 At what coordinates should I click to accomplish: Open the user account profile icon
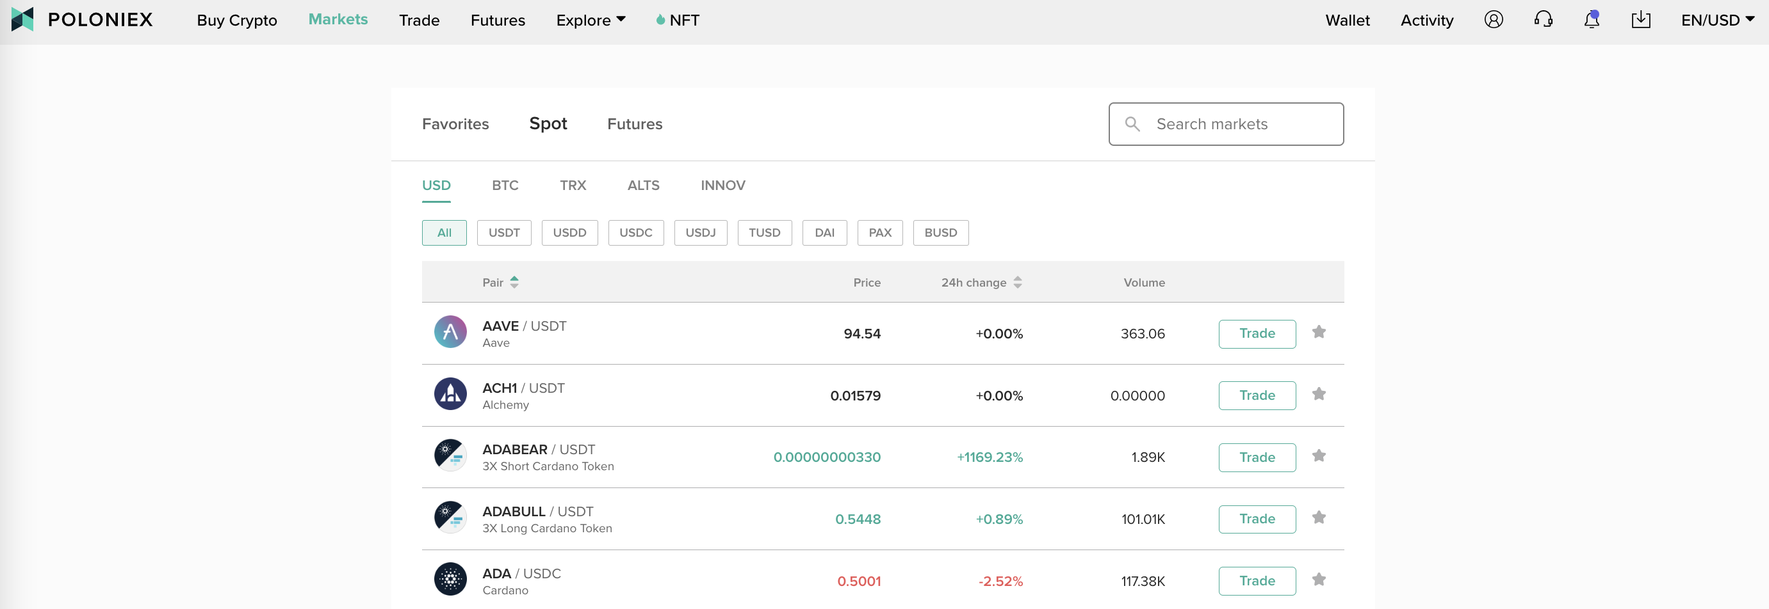(x=1493, y=20)
